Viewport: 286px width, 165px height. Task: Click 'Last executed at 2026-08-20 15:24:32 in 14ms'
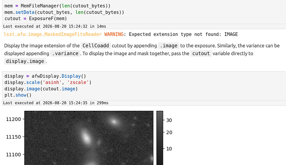click(54, 26)
